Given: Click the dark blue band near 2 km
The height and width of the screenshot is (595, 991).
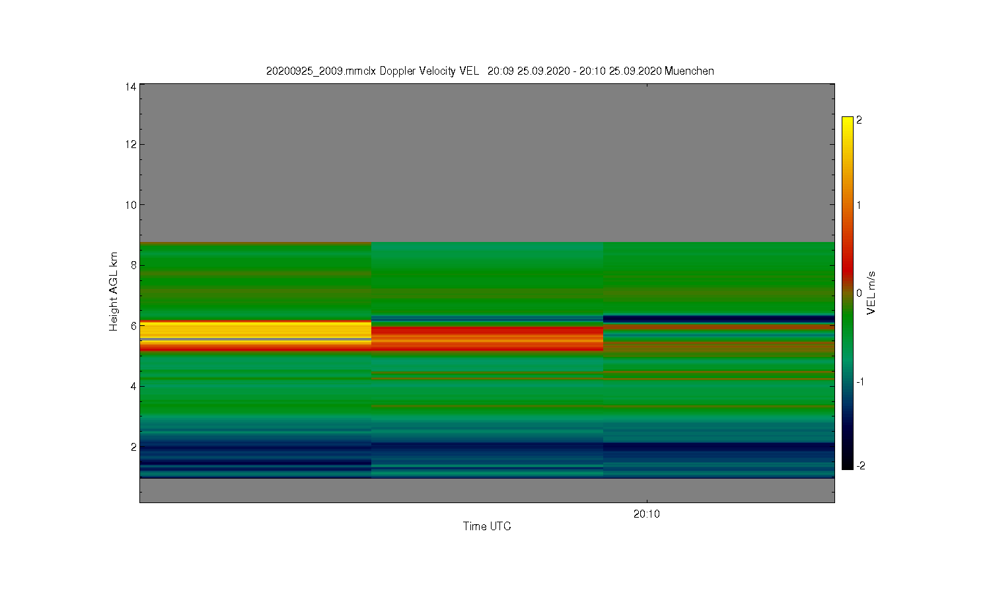Looking at the screenshot, I should click(x=719, y=447).
